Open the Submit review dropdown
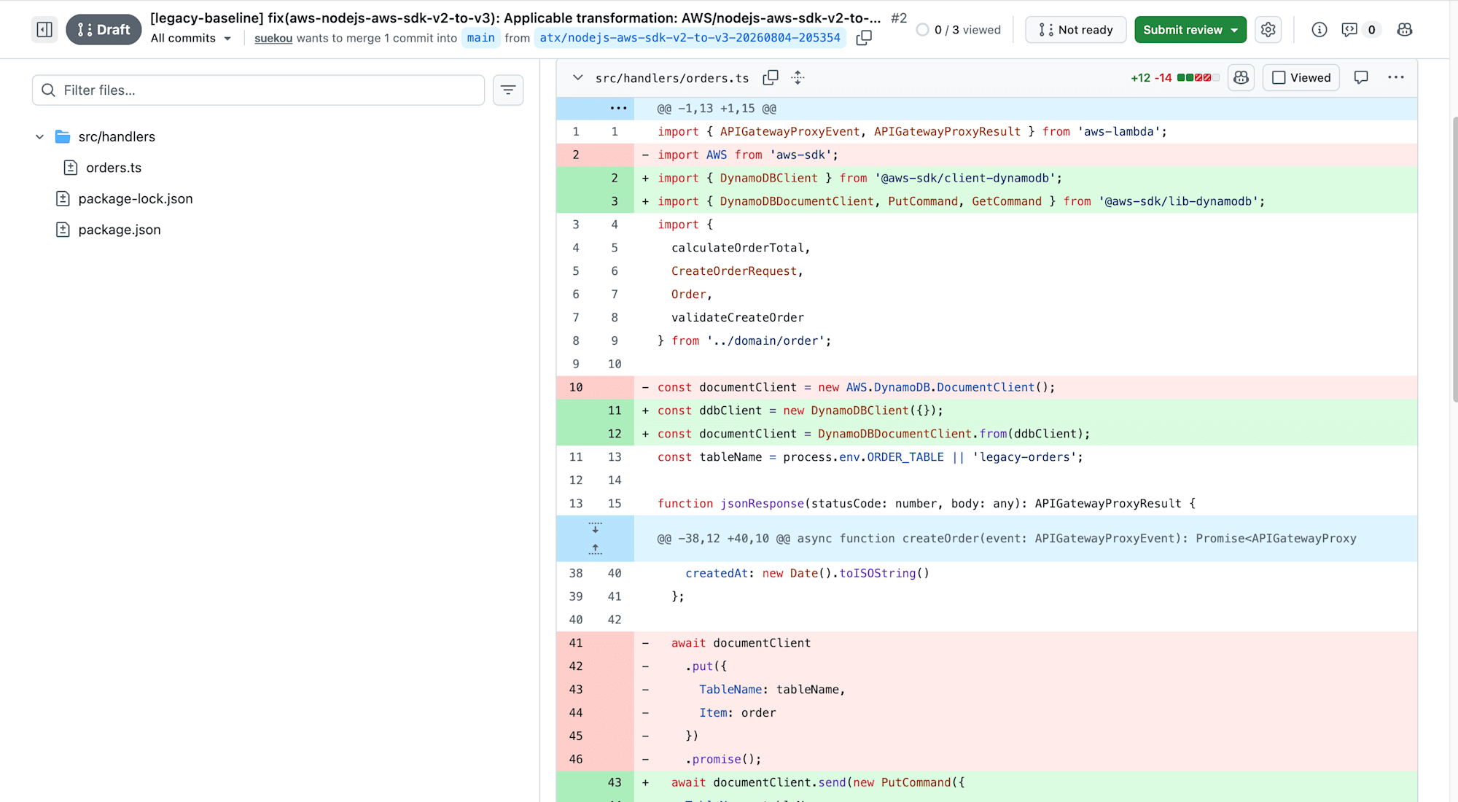 pos(1190,30)
